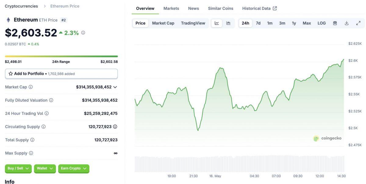This screenshot has height=184, width=366.
Task: Open the Earn Crypto dropdown
Action: [73, 168]
